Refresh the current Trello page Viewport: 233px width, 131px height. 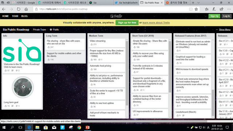pos(19,9)
